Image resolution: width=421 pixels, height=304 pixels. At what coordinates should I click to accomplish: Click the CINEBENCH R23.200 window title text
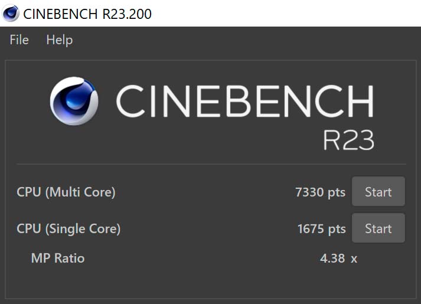[x=87, y=13]
